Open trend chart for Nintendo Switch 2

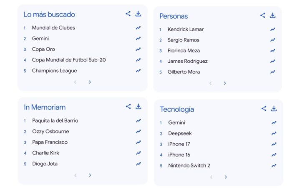274,166
